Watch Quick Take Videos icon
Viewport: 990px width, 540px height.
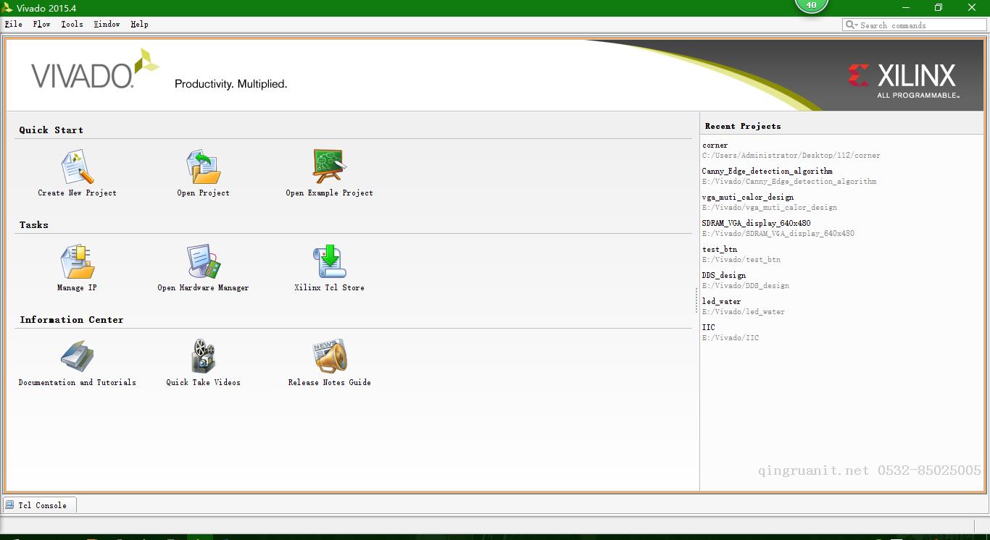coord(203,357)
